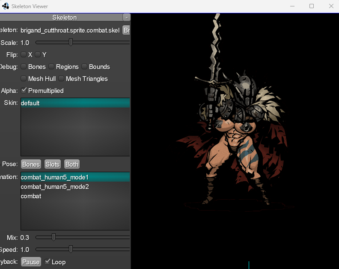Screen dimensions: 339x269
Task: Uncheck Premultiplied alpha checkbox
Action: point(24,90)
